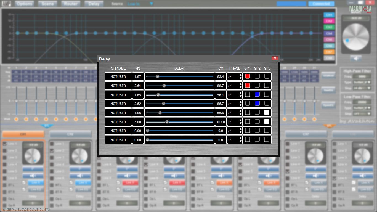The height and width of the screenshot is (212, 377).
Task: Click the delay slider in 1.57 ms row
Action: pos(180,76)
